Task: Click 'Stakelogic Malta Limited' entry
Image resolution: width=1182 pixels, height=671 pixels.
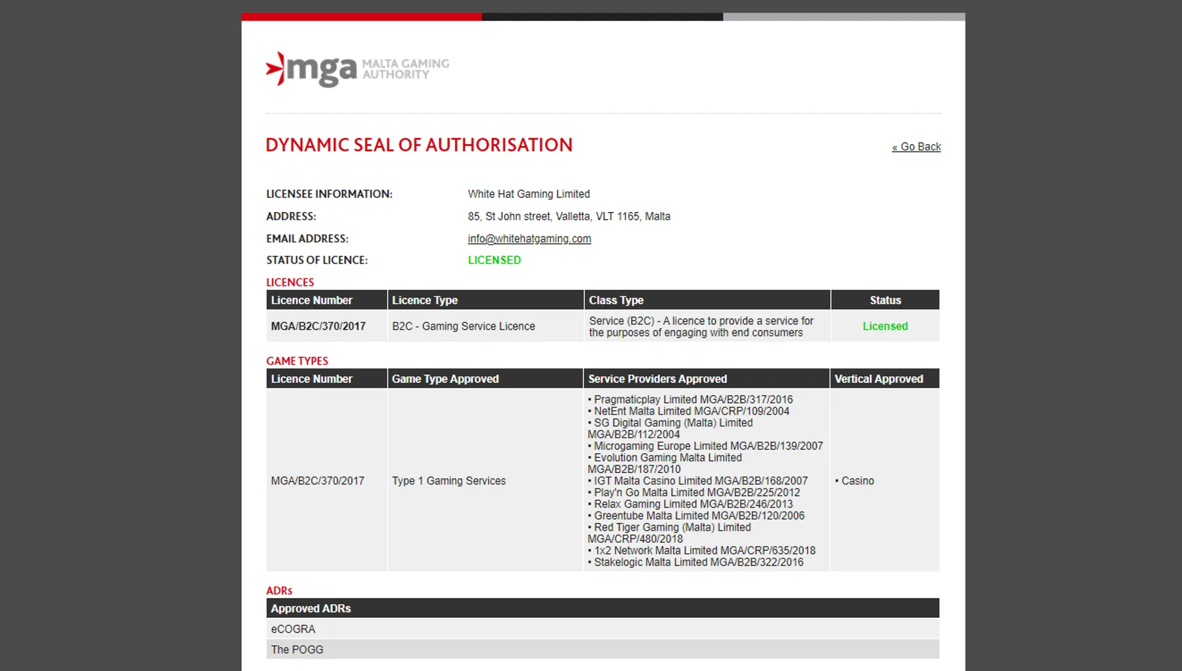Action: pos(696,563)
